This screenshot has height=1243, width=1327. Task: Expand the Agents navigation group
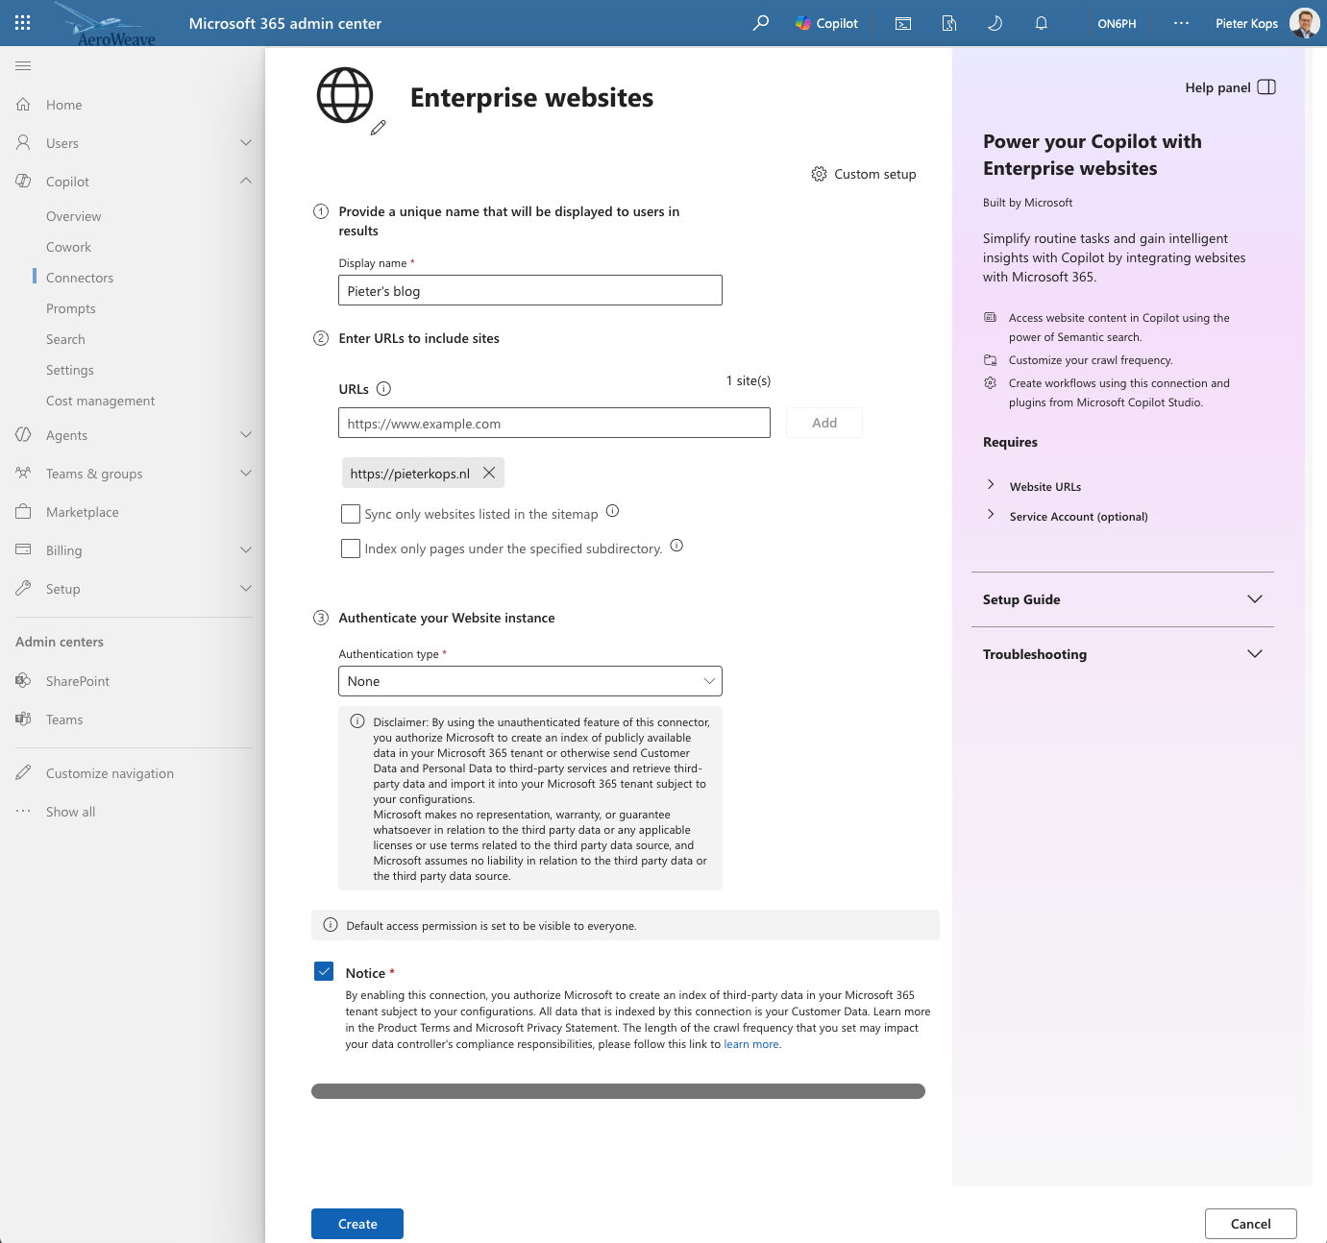click(246, 435)
